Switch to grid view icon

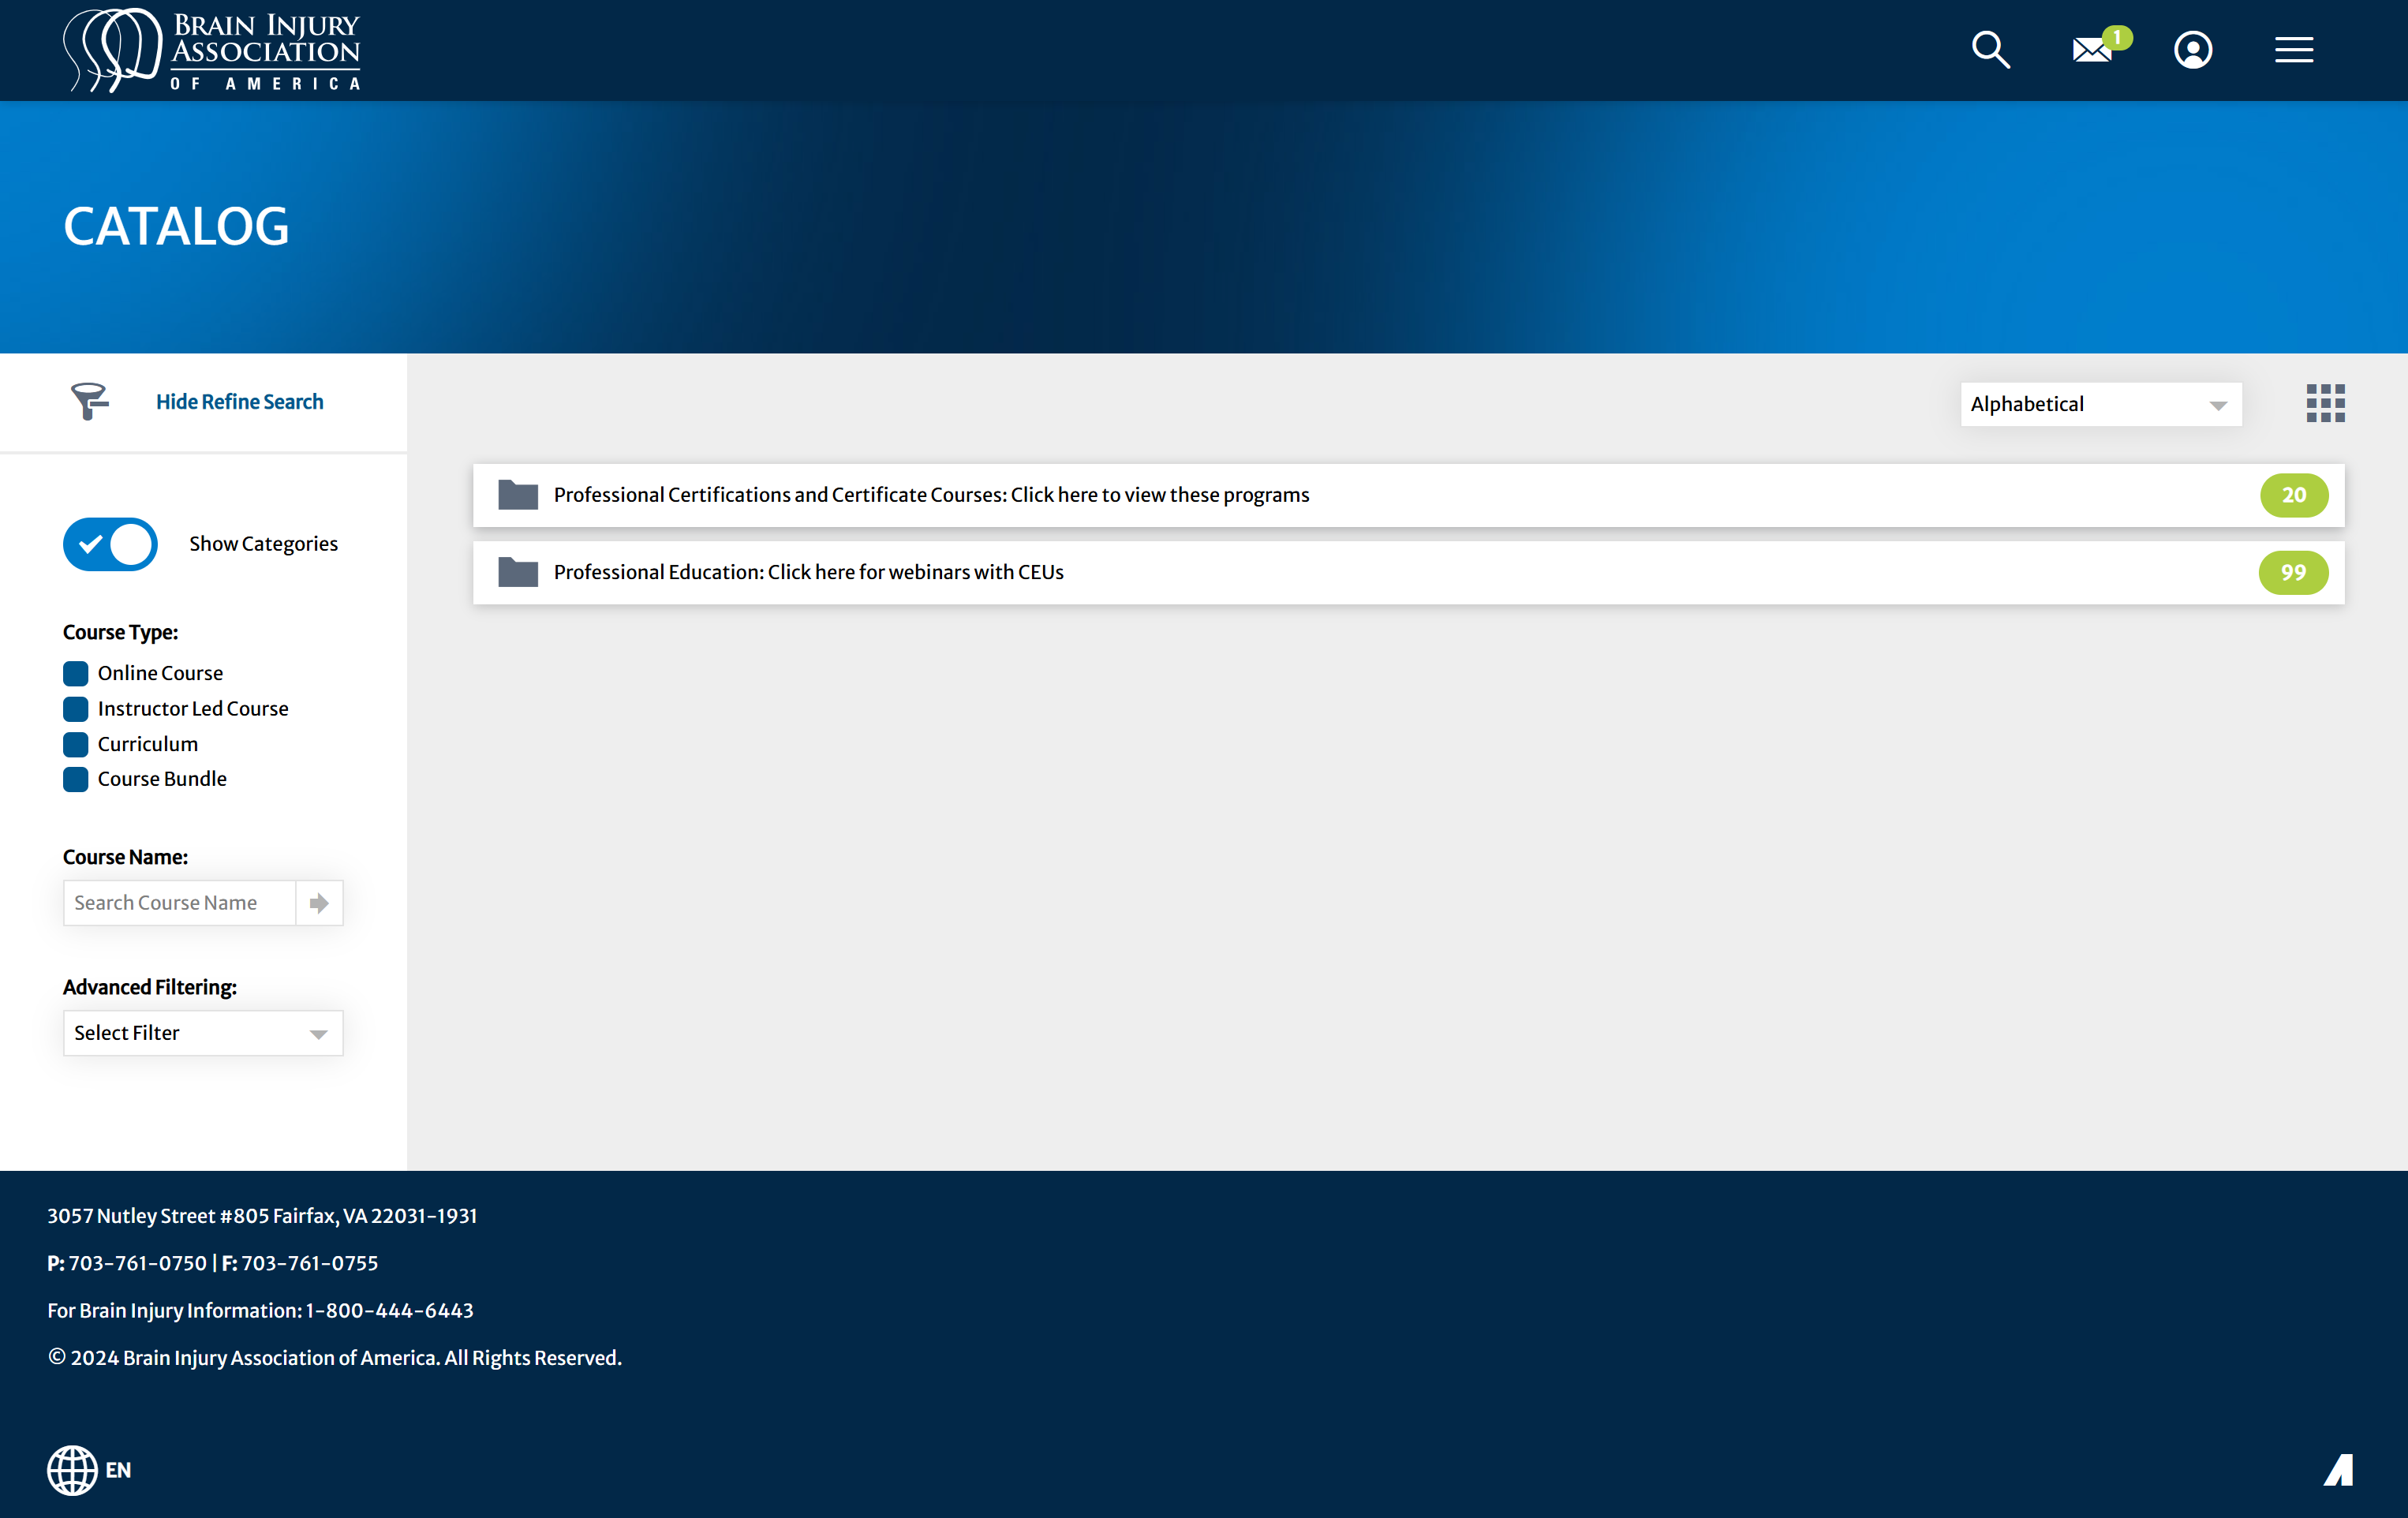(x=2325, y=403)
